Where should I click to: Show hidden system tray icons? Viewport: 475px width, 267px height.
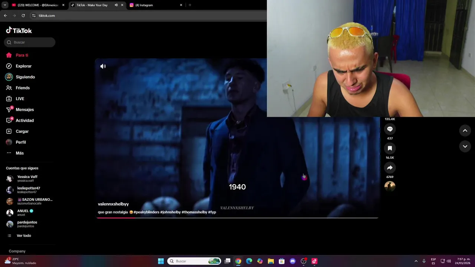[416, 261]
